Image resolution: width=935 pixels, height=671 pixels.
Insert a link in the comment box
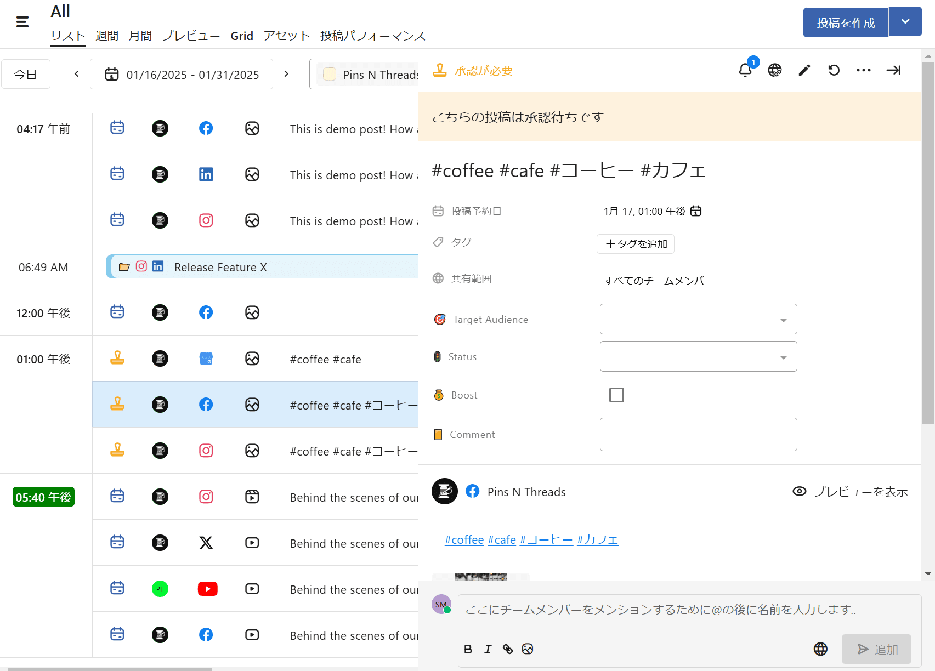508,649
